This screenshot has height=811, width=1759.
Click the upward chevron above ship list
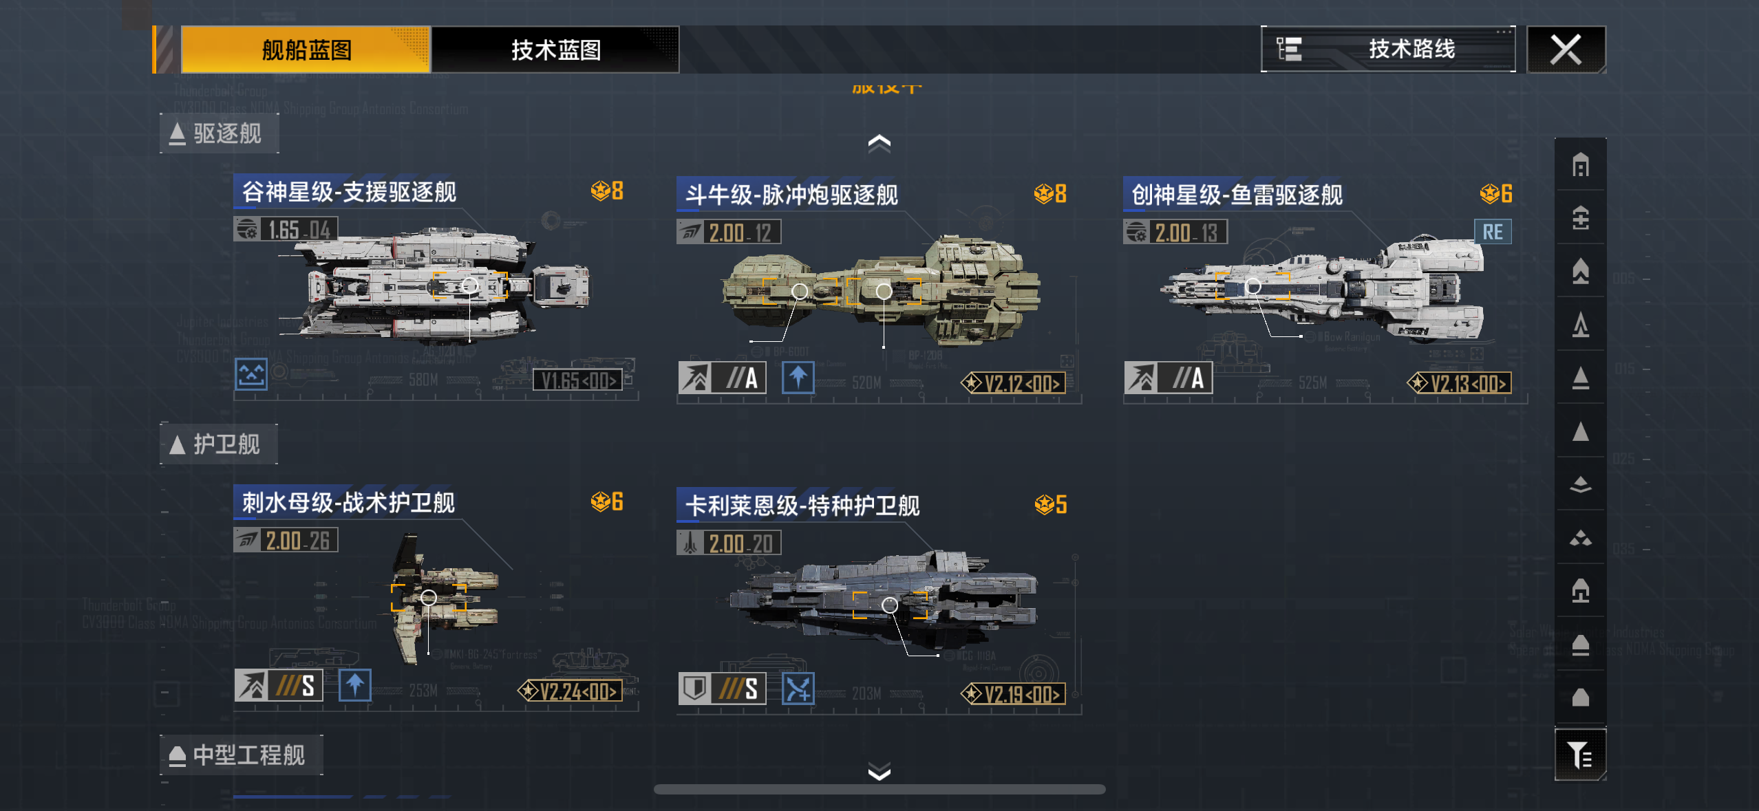pyautogui.click(x=879, y=143)
